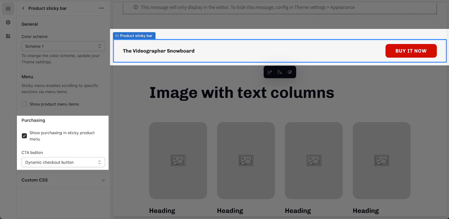This screenshot has width=449, height=219.
Task: Open CTA button dropdown Dynamic checkout button
Action: click(x=63, y=162)
